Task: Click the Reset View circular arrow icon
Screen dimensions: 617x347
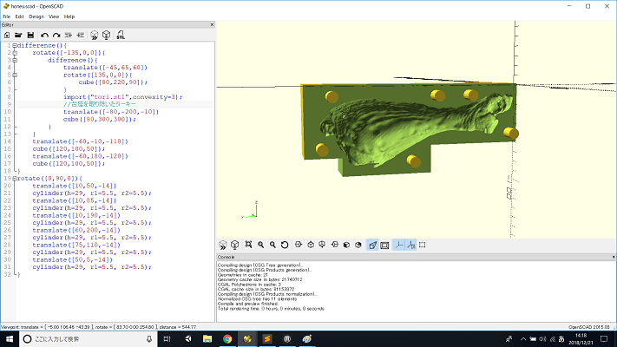Action: tap(285, 245)
